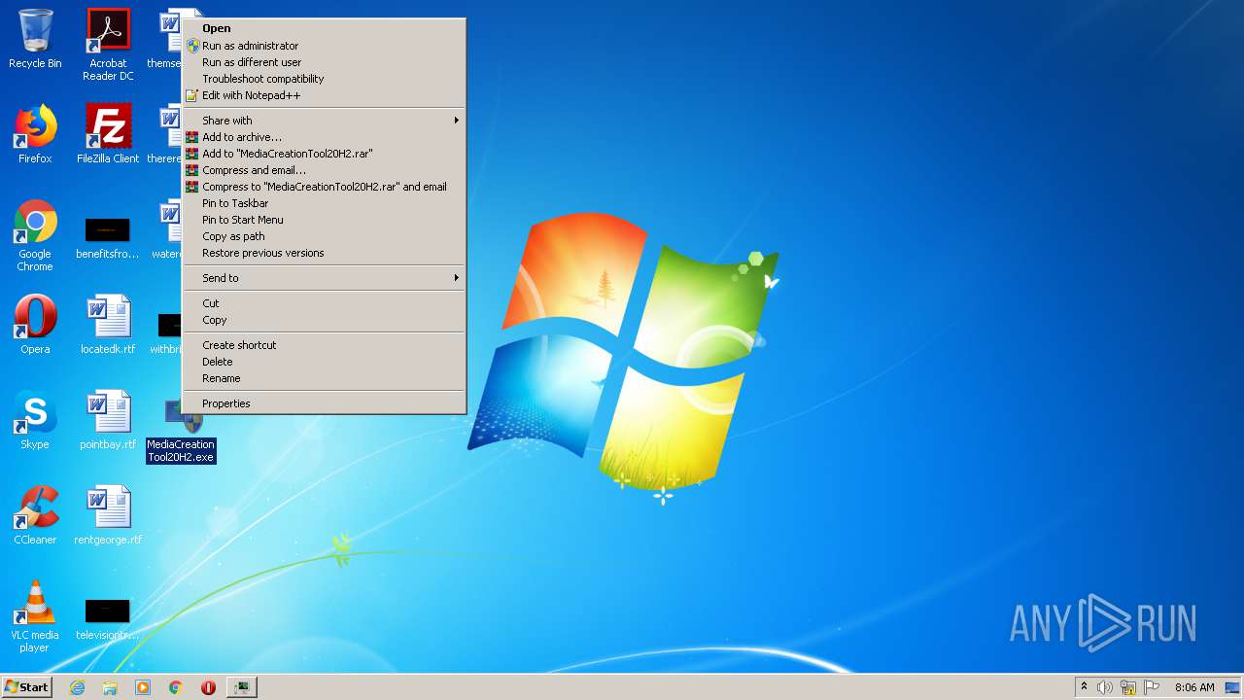The width and height of the screenshot is (1244, 700).
Task: Choose Pin to Taskbar
Action: (x=325, y=203)
